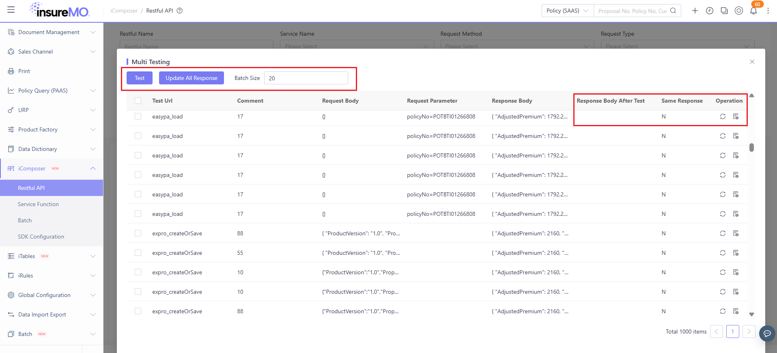777x353 pixels.
Task: Click the Restful API help question icon
Action: coord(180,11)
